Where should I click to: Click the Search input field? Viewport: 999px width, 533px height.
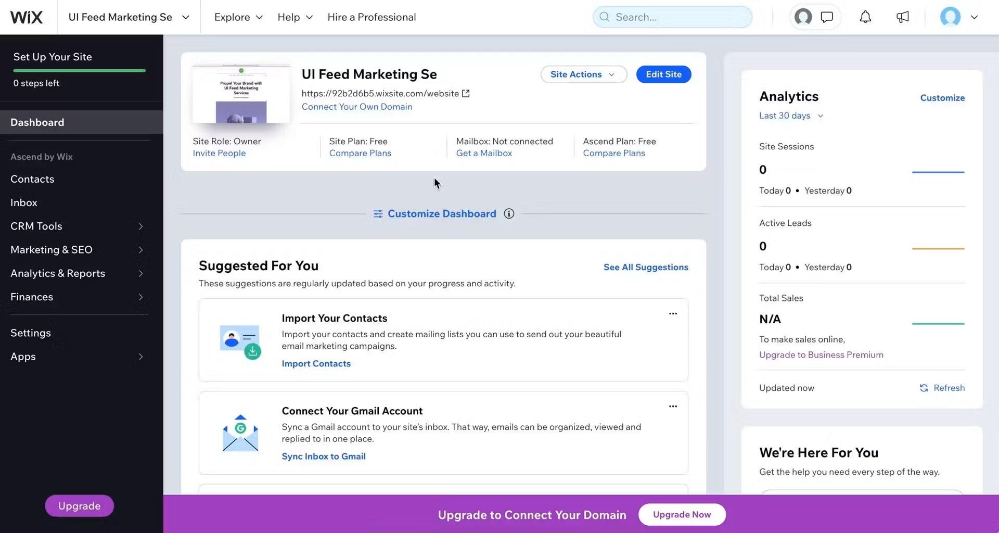click(672, 17)
